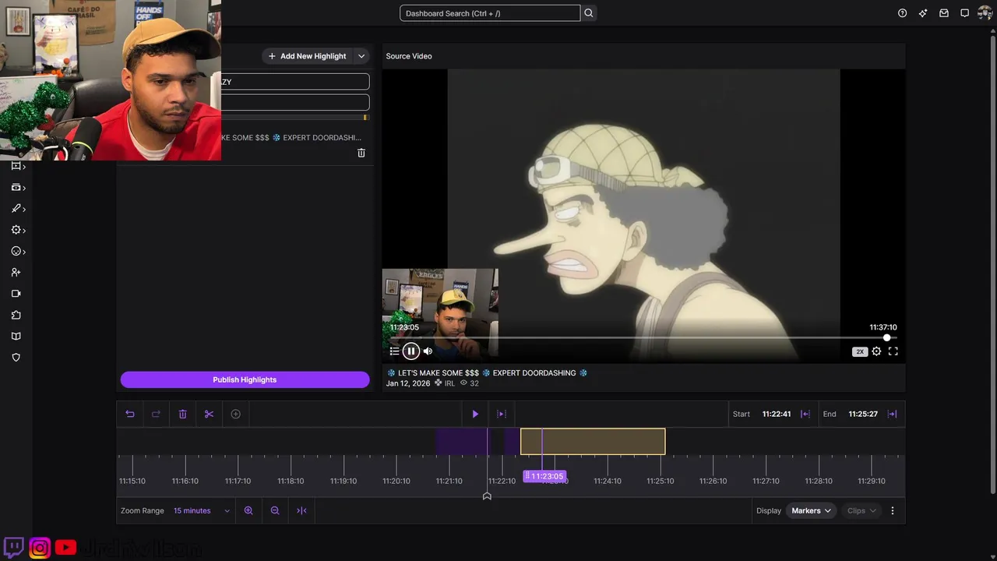Click the Jan 12, 2026 date text

408,383
